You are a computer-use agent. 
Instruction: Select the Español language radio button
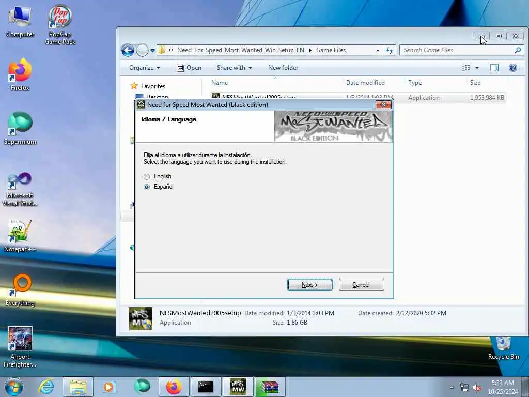[146, 187]
